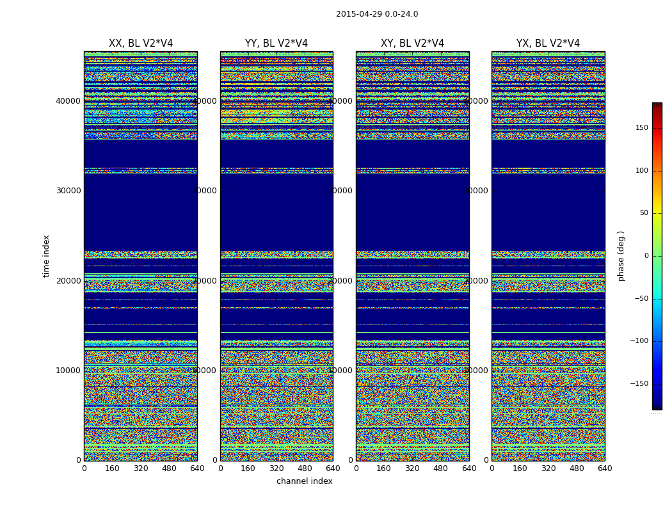Click XY panel channel tick '0'
672x512 pixels.
tap(356, 468)
